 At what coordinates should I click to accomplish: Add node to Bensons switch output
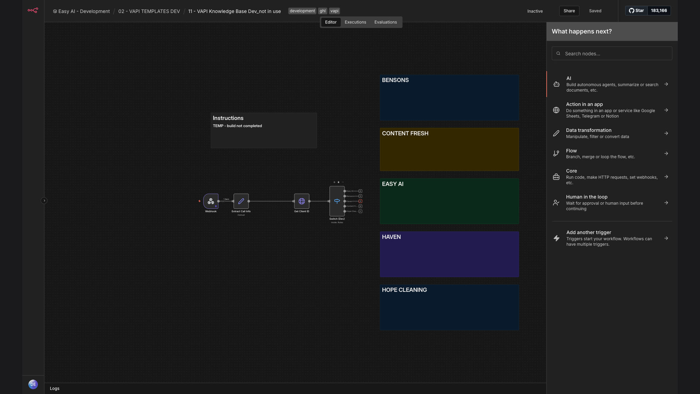coord(360,196)
